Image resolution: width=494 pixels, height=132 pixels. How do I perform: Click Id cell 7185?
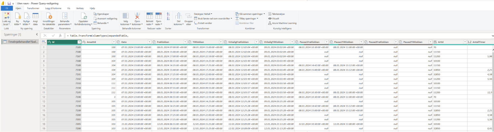(x=64, y=47)
